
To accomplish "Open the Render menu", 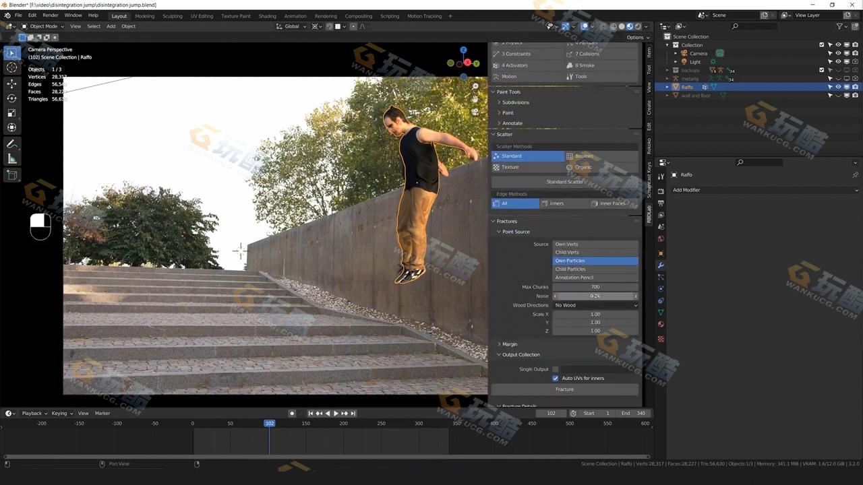I will pyautogui.click(x=51, y=15).
